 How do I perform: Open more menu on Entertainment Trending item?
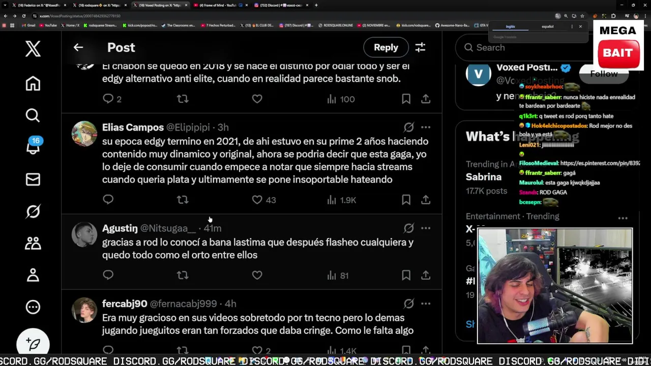623,218
